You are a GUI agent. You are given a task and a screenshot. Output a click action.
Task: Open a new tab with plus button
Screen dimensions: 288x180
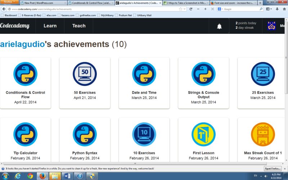(260, 3)
